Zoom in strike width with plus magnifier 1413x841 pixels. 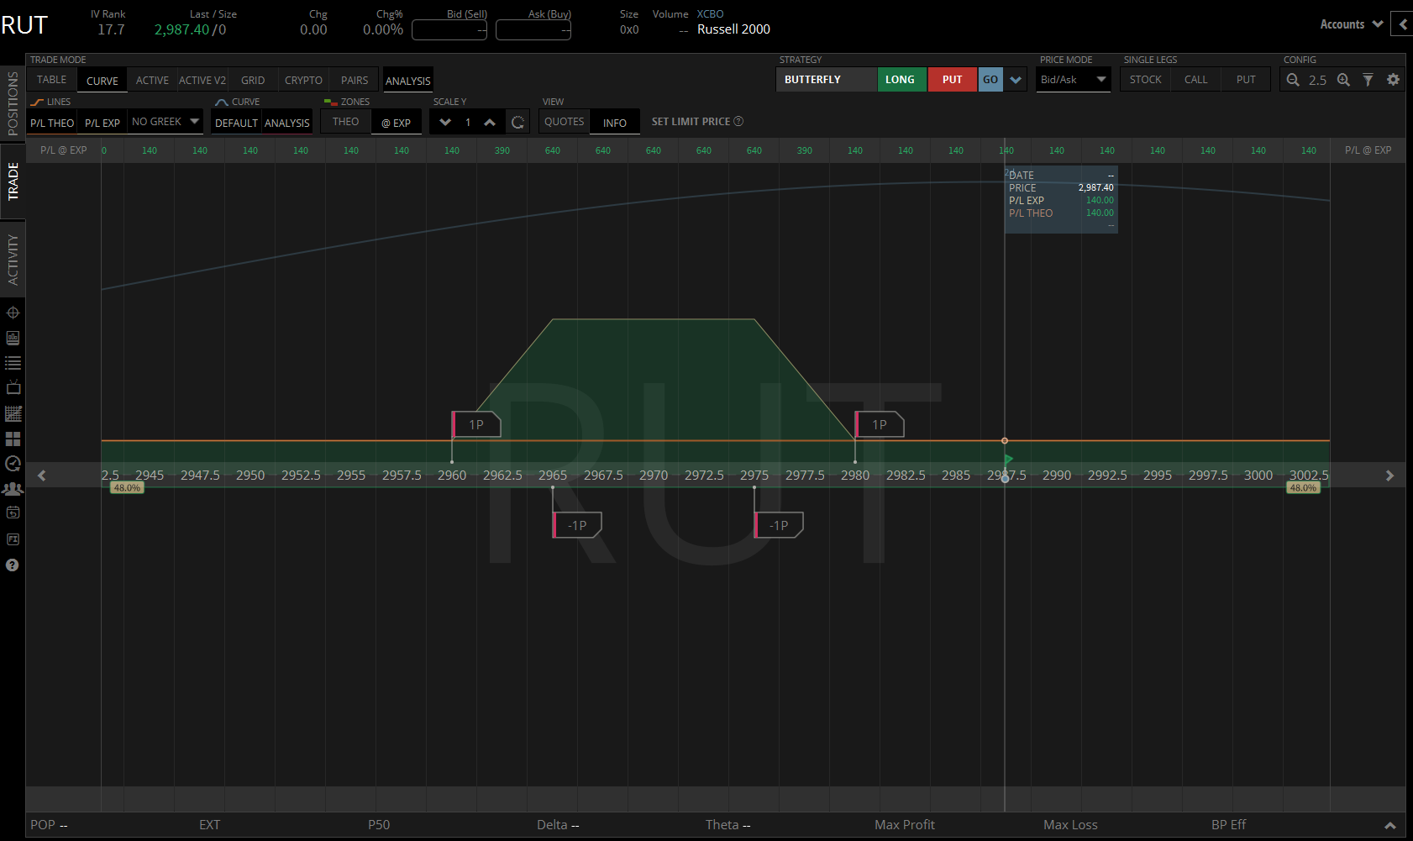pos(1343,80)
